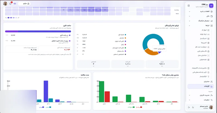Image resolution: width=217 pixels, height=113 pixels.
Task: Click the tallest green bar in the waiting chart
Action: tap(101, 92)
